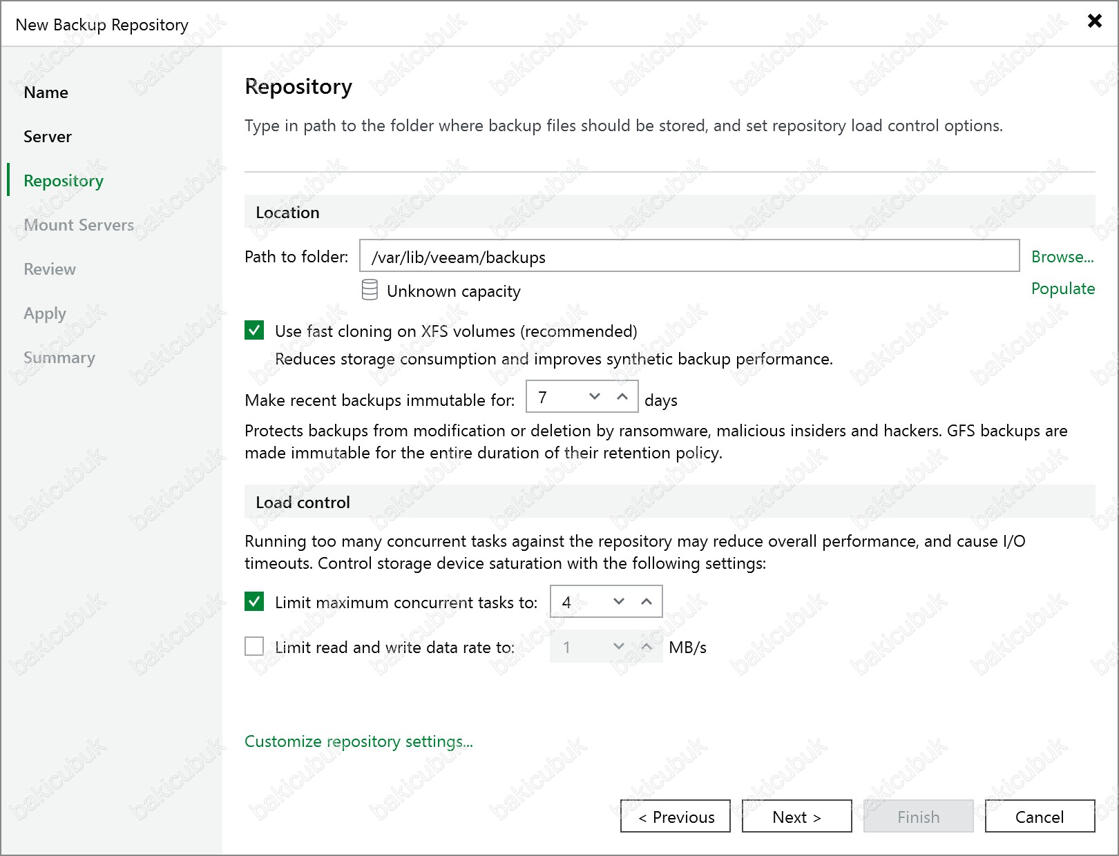Increase immutable days with up arrow

point(622,396)
